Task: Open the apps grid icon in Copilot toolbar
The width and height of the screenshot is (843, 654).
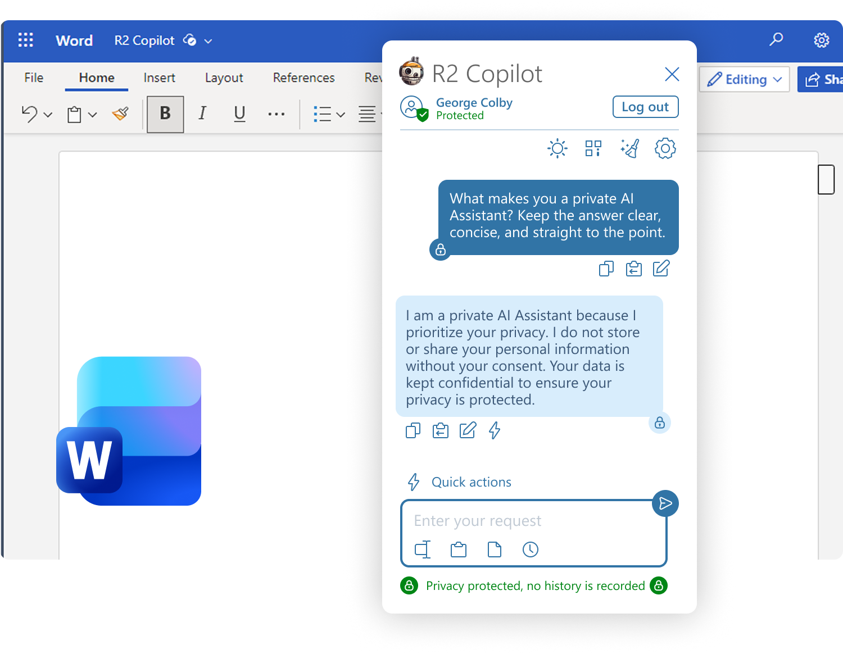Action: click(593, 148)
